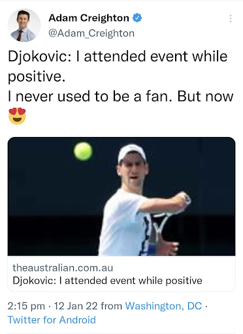Click the tennis ball in the photo
Screen dimensions: 243x334
[83, 151]
